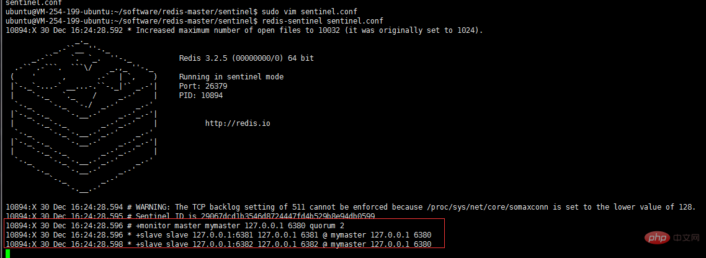Click the Sentinel ID log line
The image size is (706, 258).
click(190, 216)
